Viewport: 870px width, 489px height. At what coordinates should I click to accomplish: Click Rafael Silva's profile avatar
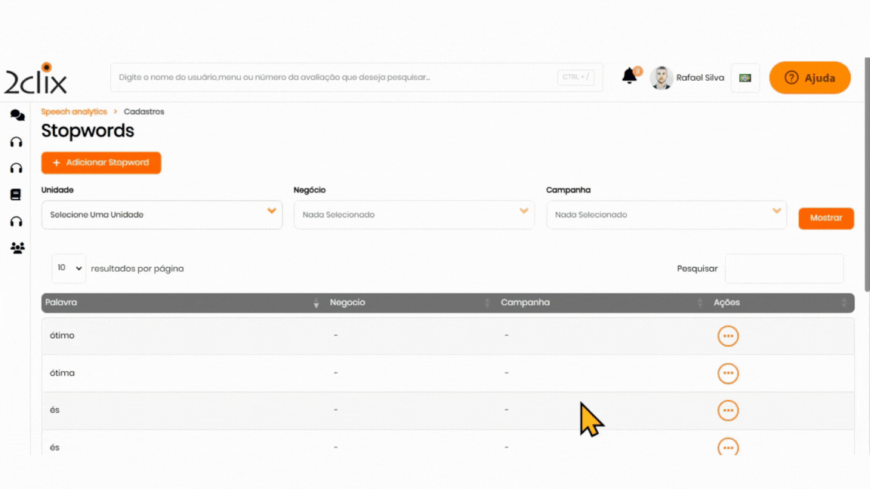pyautogui.click(x=662, y=78)
